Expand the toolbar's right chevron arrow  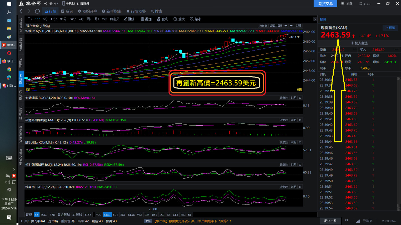click(x=315, y=19)
